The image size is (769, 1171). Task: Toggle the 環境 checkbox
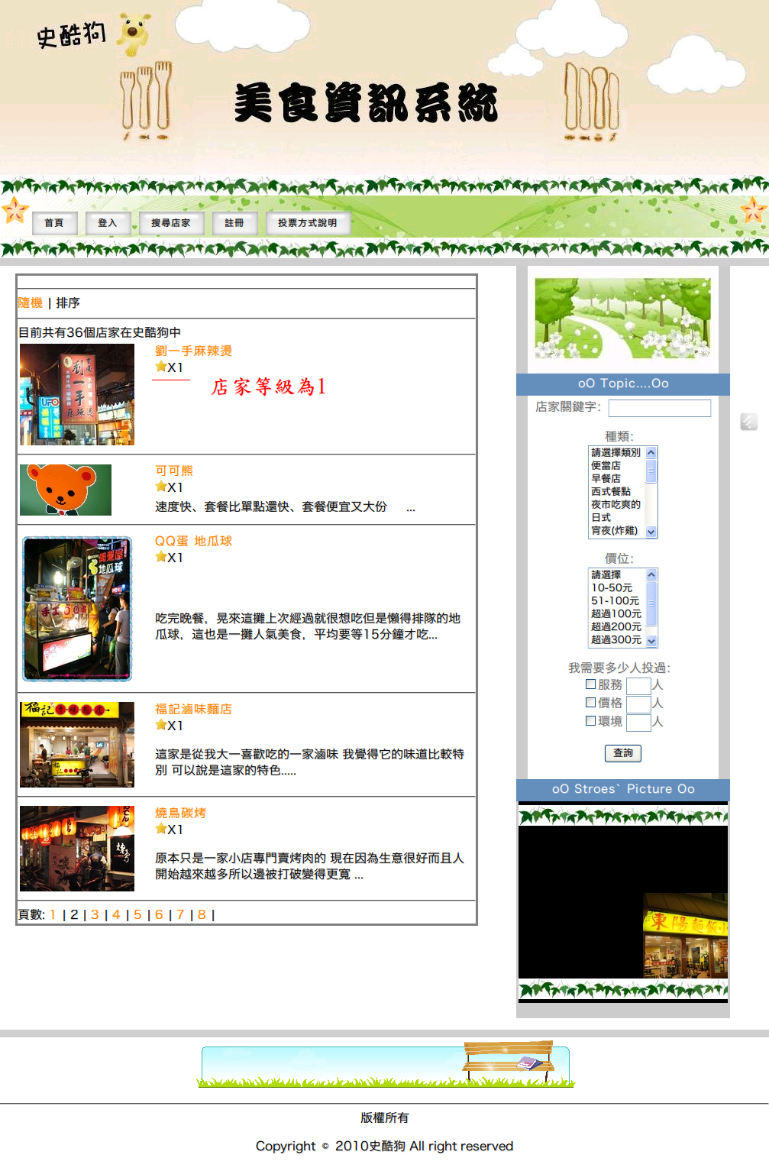[590, 721]
